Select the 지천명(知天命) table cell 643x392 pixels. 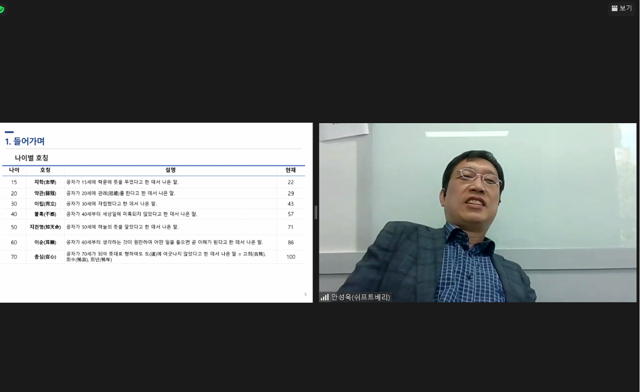point(45,227)
